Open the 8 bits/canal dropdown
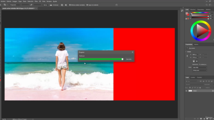214x120 pixels. 200,70
